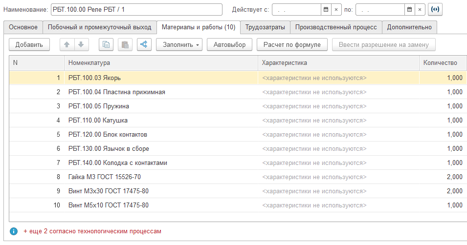Click the Расчет по формуле button
The width and height of the screenshot is (467, 245).
[x=292, y=45]
